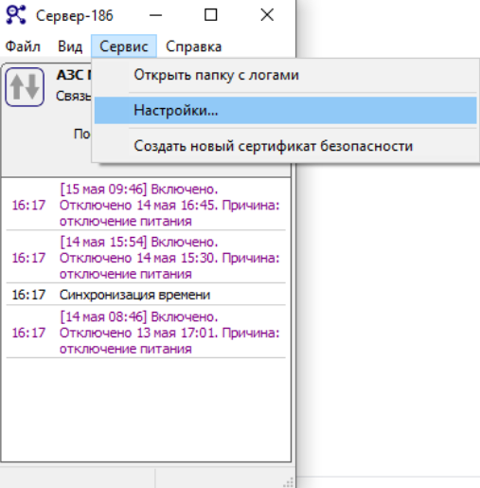The width and height of the screenshot is (480, 488).
Task: Open the Вид menu
Action: [70, 46]
